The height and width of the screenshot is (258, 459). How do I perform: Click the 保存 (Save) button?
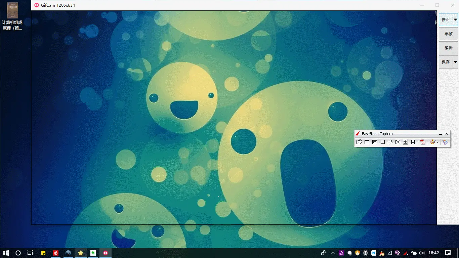446,62
